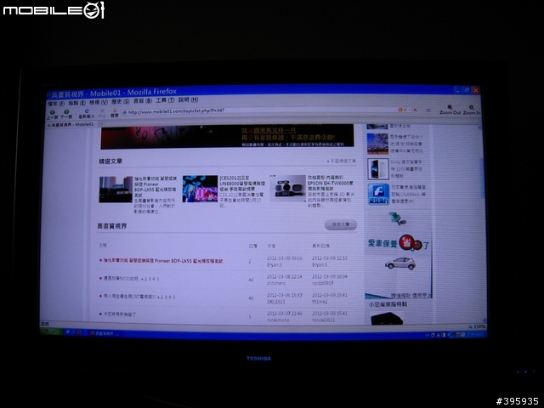Viewport: 544px width, 408px height.
Task: Click the 小惡魔廣編特輯 sidebar heading
Action: 388,304
